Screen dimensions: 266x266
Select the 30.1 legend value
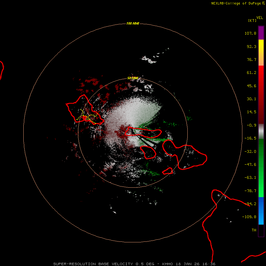[252, 99]
